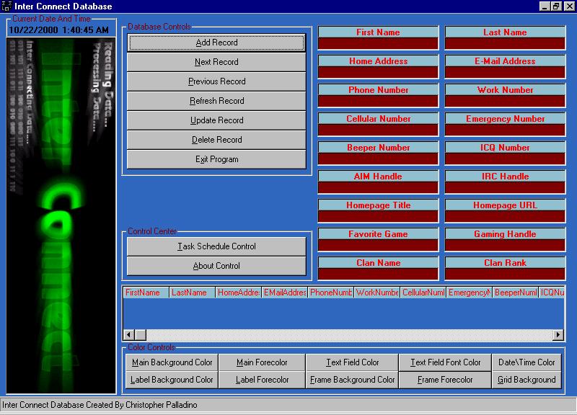
Task: Set Label Background Color
Action: click(x=172, y=380)
